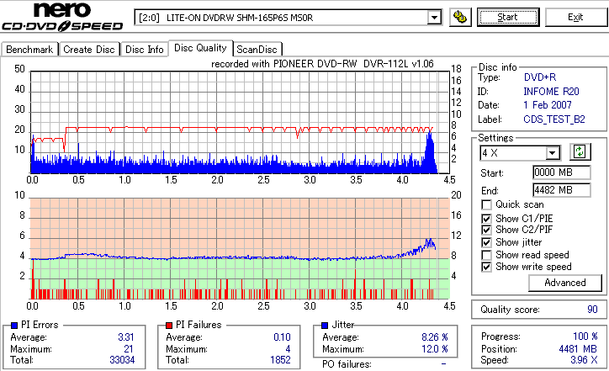Image resolution: width=609 pixels, height=371 pixels.
Task: Click the PI Errors maximum 21
Action: click(129, 349)
